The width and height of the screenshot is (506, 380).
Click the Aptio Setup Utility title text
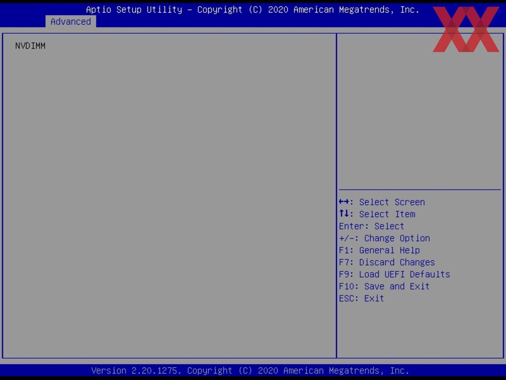[253, 10]
